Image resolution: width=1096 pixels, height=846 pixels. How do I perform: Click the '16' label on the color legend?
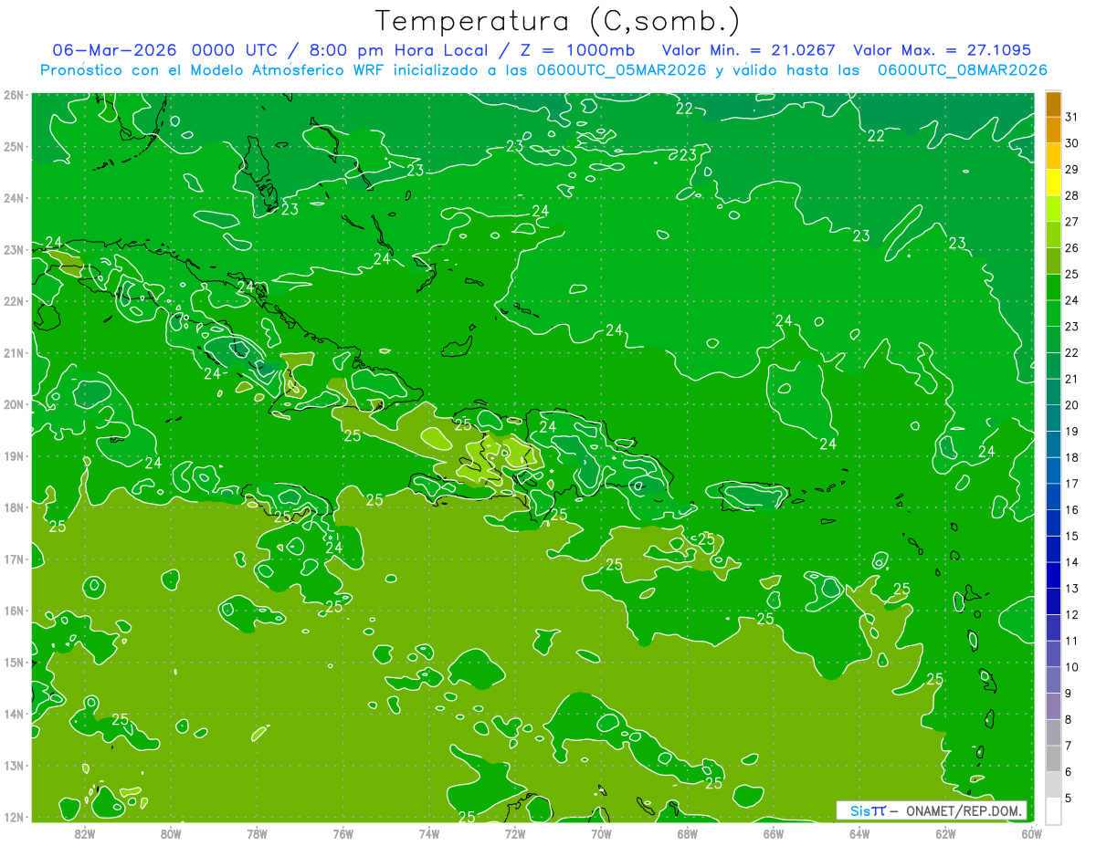click(x=1072, y=510)
